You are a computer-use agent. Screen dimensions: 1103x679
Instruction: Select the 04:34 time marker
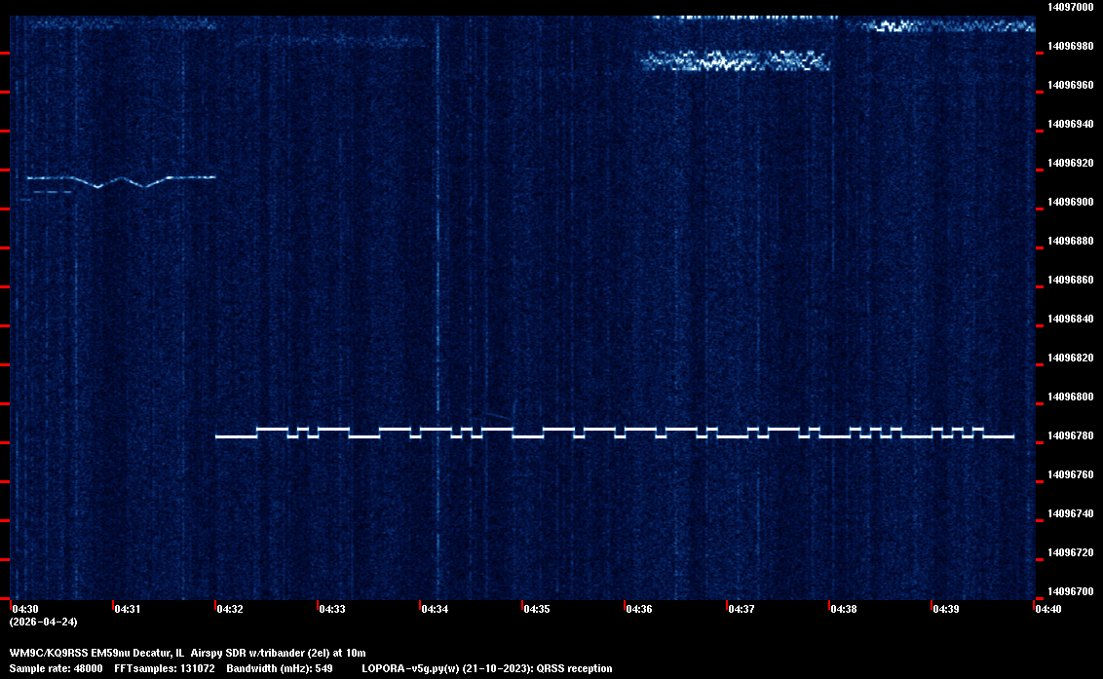435,609
